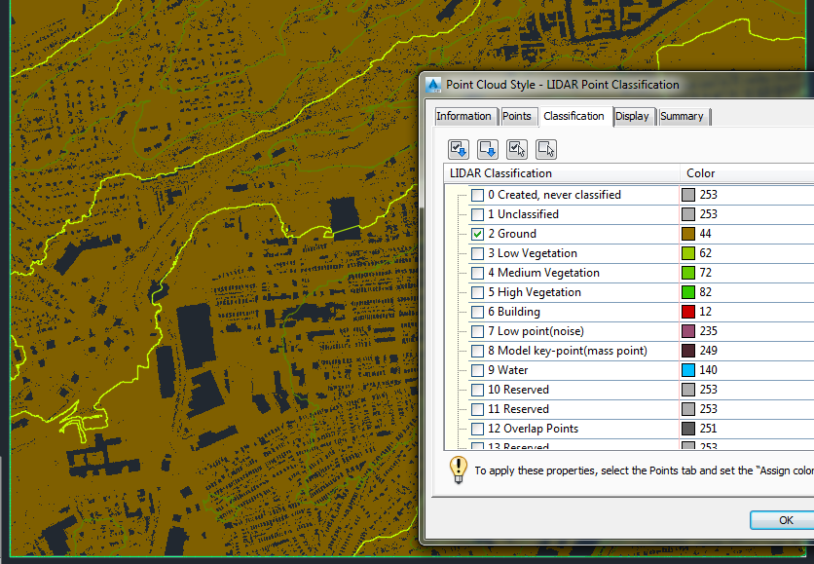Switch to the Display tab
The height and width of the screenshot is (564, 814).
[x=634, y=116]
